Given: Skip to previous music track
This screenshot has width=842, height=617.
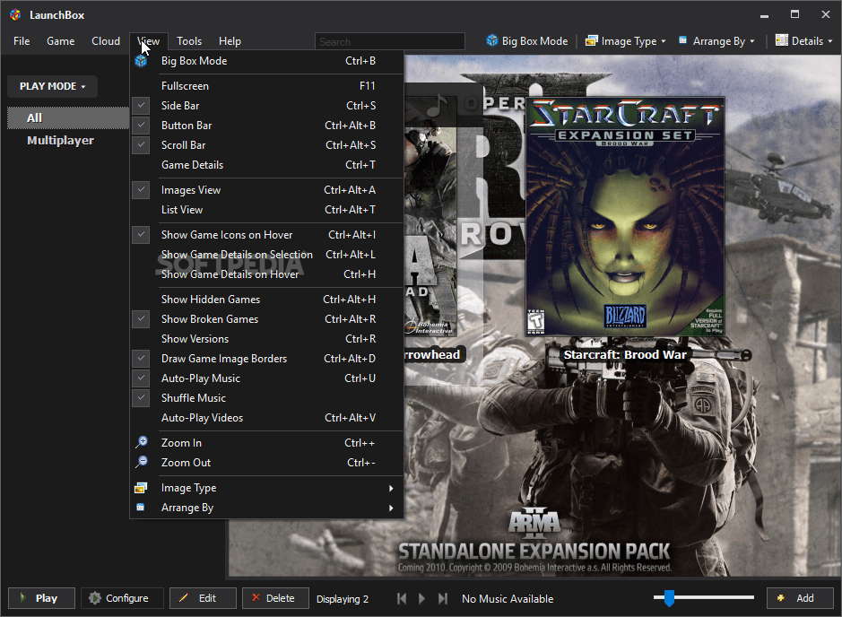Looking at the screenshot, I should click(402, 598).
